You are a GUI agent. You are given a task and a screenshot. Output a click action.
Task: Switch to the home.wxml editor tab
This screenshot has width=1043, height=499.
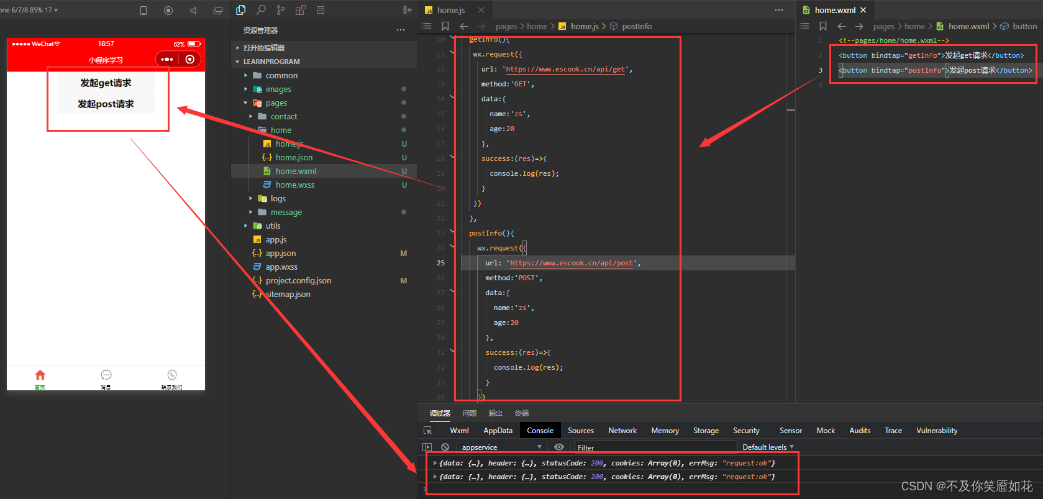835,10
